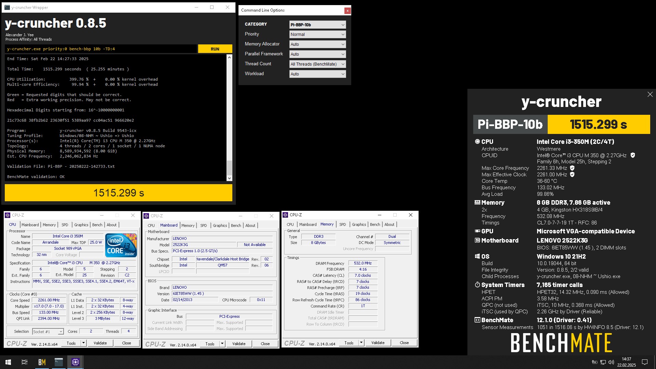Image resolution: width=656 pixels, height=369 pixels.
Task: Click the CPU-Z Memory window title icon
Action: tap(285, 215)
